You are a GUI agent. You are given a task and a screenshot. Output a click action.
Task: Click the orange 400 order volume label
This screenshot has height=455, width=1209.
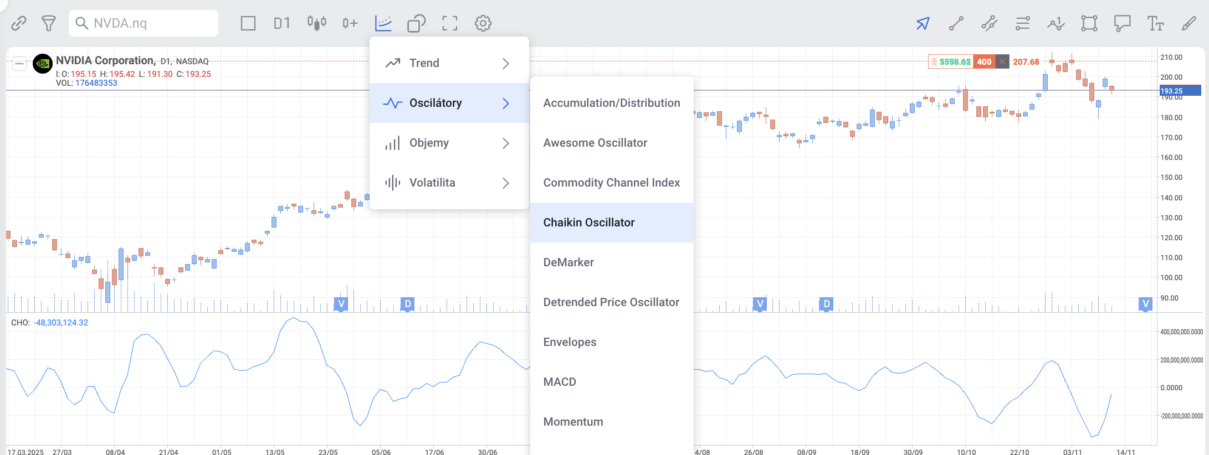pos(984,61)
